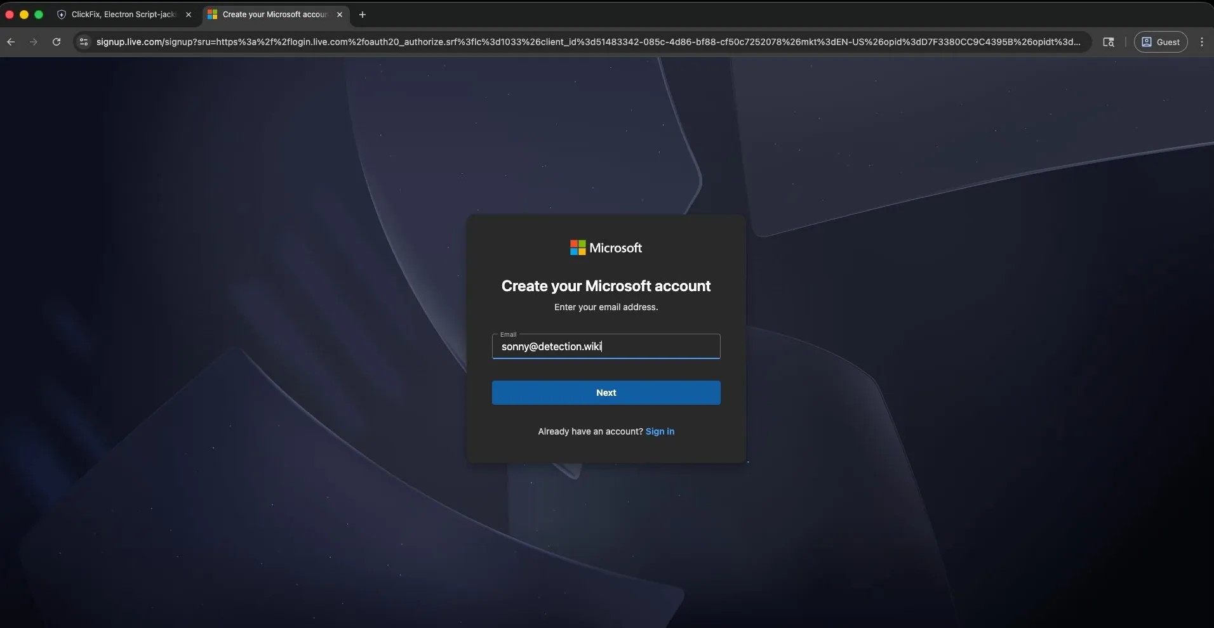Viewport: 1214px width, 628px height.
Task: Close the ClickFix tab
Action: click(189, 15)
